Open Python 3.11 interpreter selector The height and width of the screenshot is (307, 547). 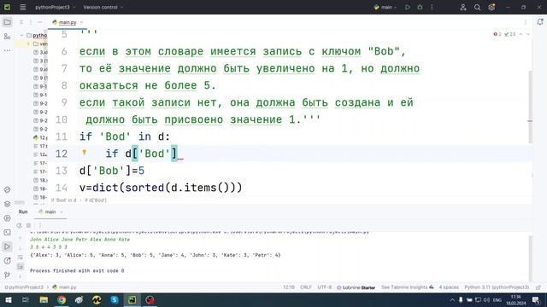(x=497, y=287)
